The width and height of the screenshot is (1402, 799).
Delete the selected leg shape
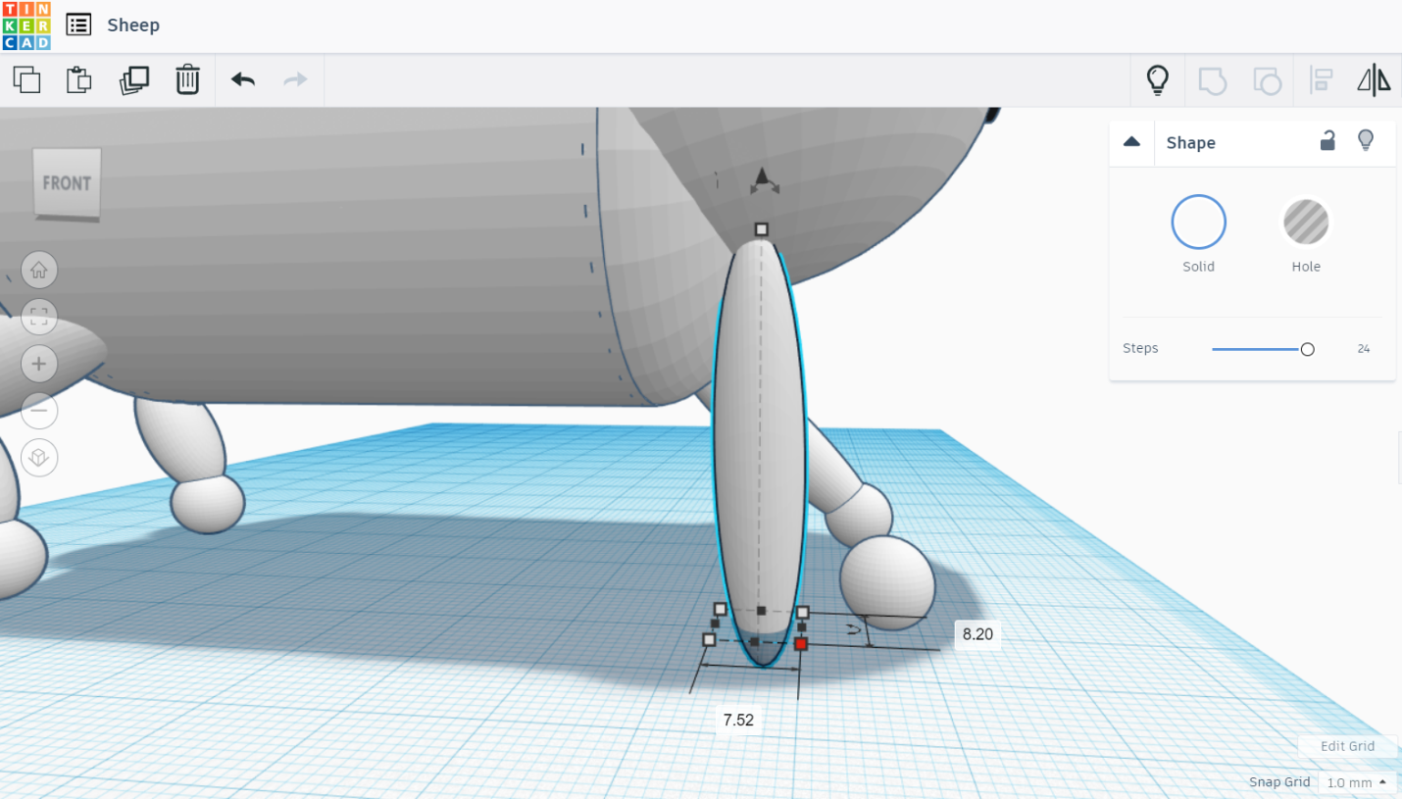point(186,79)
